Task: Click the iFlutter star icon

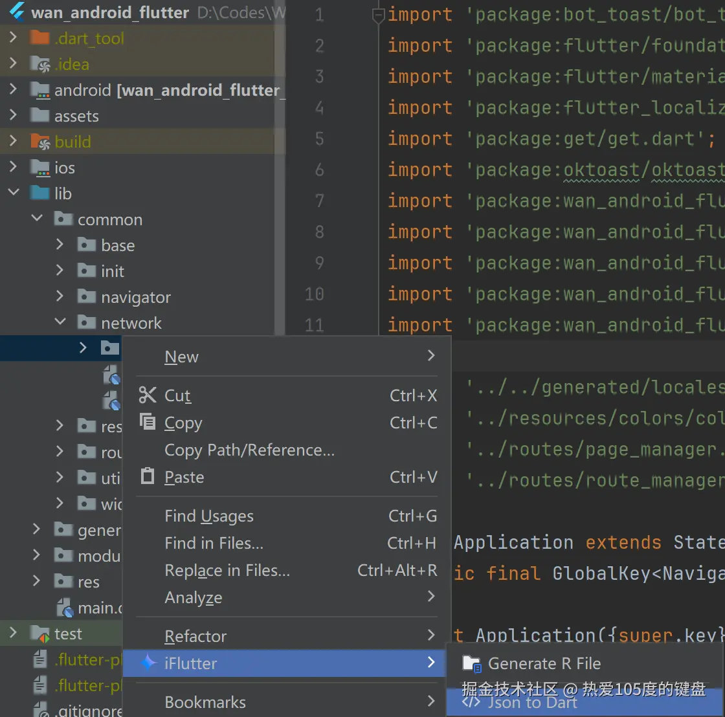Action: pos(148,663)
